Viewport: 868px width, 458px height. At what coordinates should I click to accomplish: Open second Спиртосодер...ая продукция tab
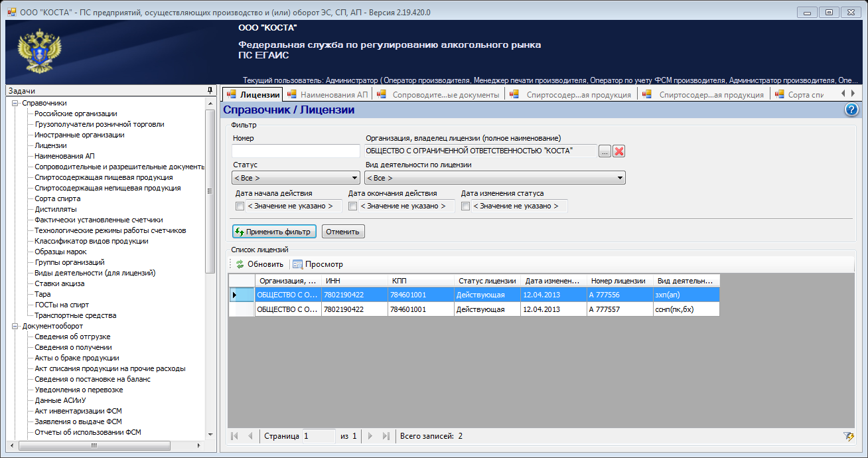703,94
